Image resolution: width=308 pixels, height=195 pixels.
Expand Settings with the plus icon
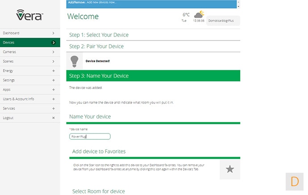click(x=54, y=80)
